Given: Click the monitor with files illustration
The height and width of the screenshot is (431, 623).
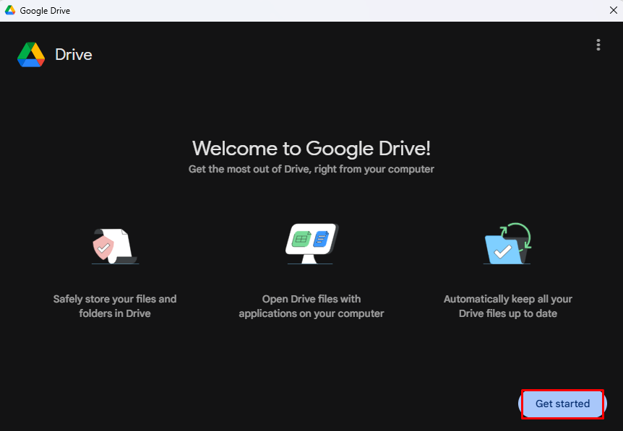Looking at the screenshot, I should tap(311, 244).
